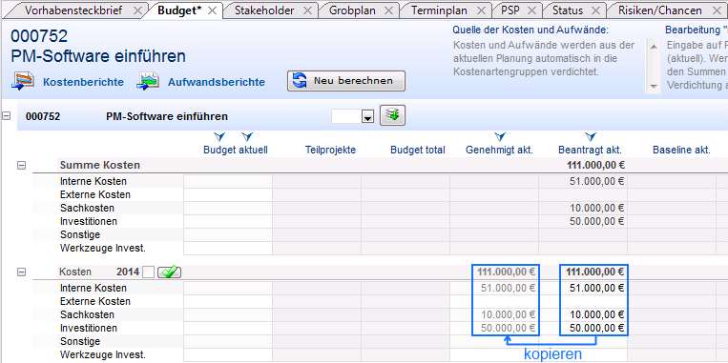The height and width of the screenshot is (363, 728).
Task: Select 51.000,00 € Beantragt cell under Summe Kosten
Action: (597, 181)
